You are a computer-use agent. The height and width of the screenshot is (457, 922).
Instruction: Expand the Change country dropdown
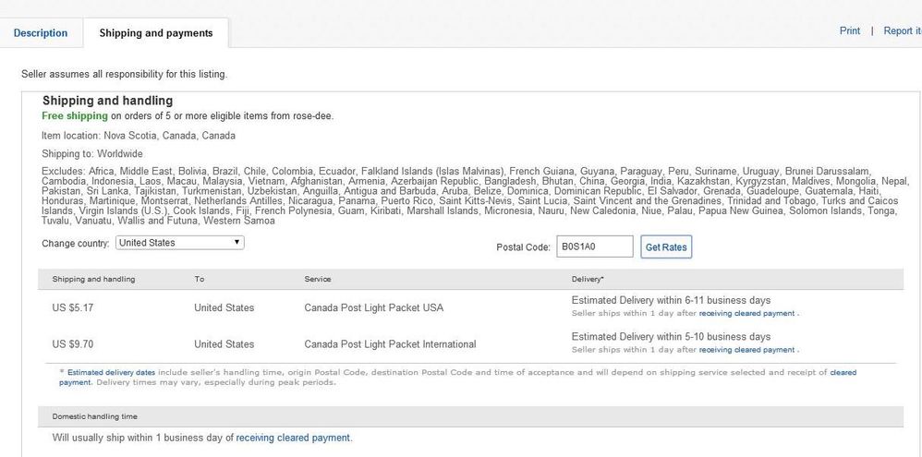(180, 243)
